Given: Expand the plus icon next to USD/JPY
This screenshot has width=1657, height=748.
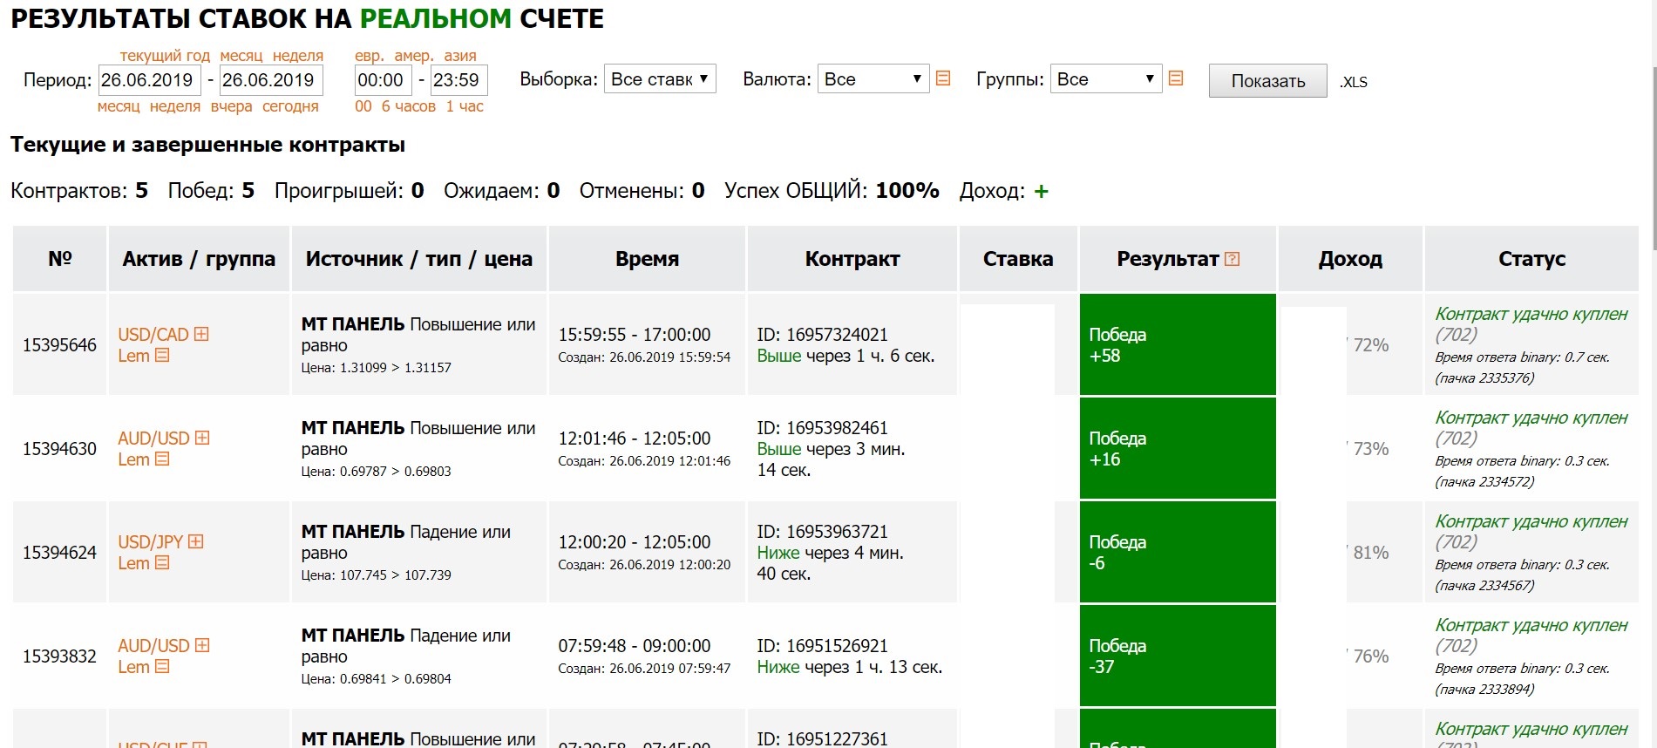Looking at the screenshot, I should point(196,541).
